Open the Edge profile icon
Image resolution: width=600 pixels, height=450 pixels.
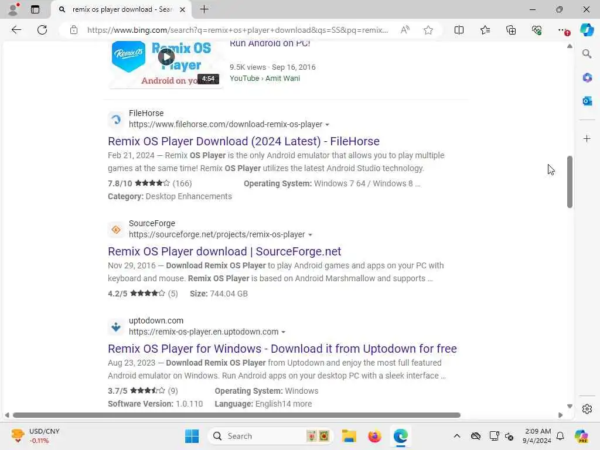point(14,9)
